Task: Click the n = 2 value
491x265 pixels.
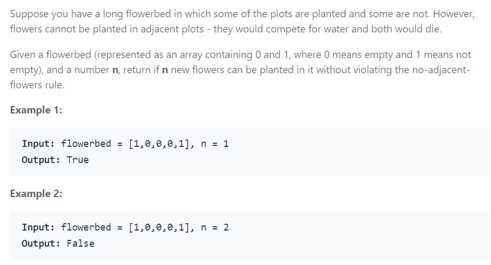Action: click(215, 227)
